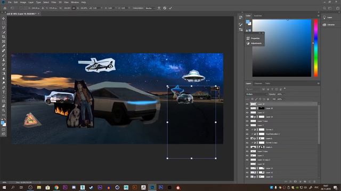Hide the Hue/Saturation 1 adjustment layer
This screenshot has width=341, height=191.
(247, 134)
